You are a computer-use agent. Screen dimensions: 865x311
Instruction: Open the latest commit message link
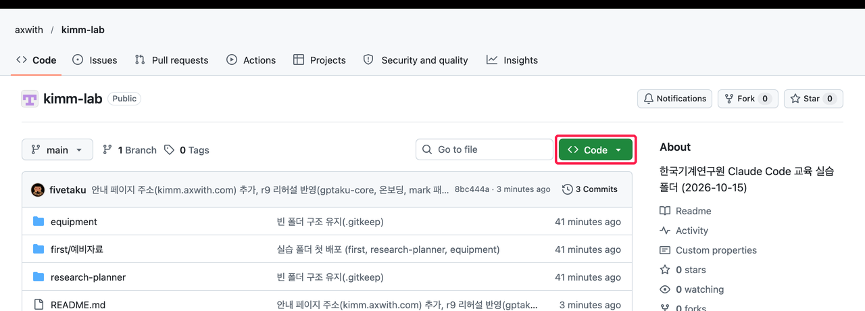pyautogui.click(x=270, y=189)
